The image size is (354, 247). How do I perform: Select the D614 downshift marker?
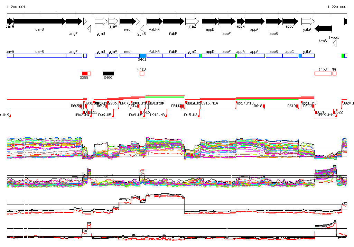138,107
